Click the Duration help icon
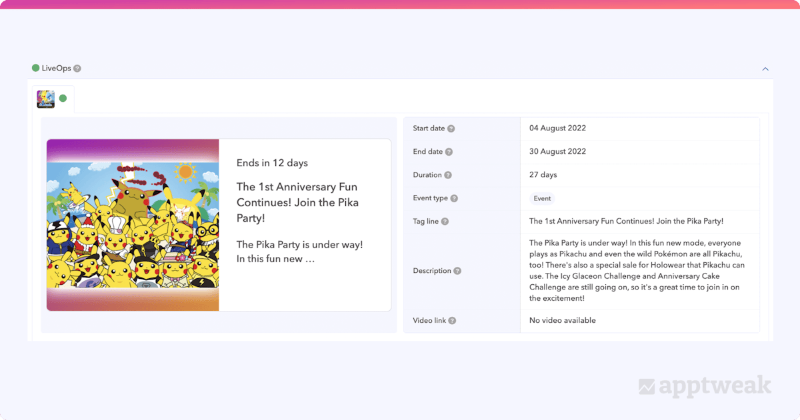 pyautogui.click(x=448, y=175)
